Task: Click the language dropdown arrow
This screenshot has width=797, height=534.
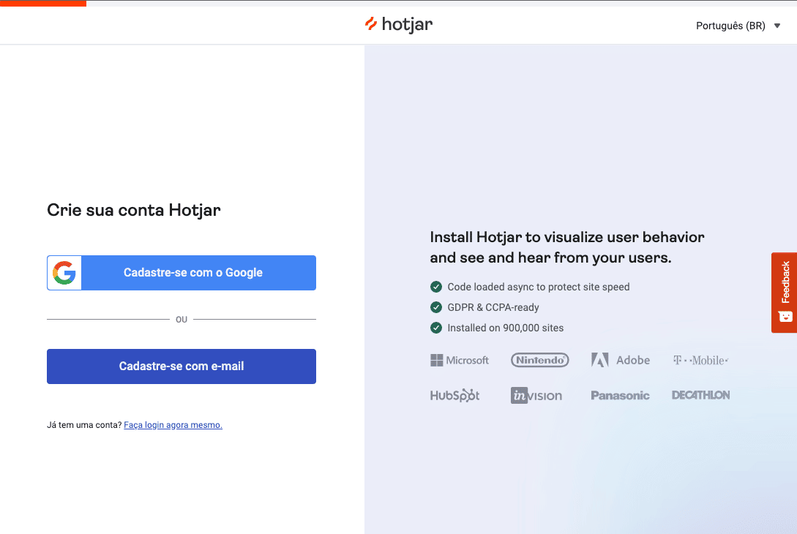Action: tap(777, 26)
